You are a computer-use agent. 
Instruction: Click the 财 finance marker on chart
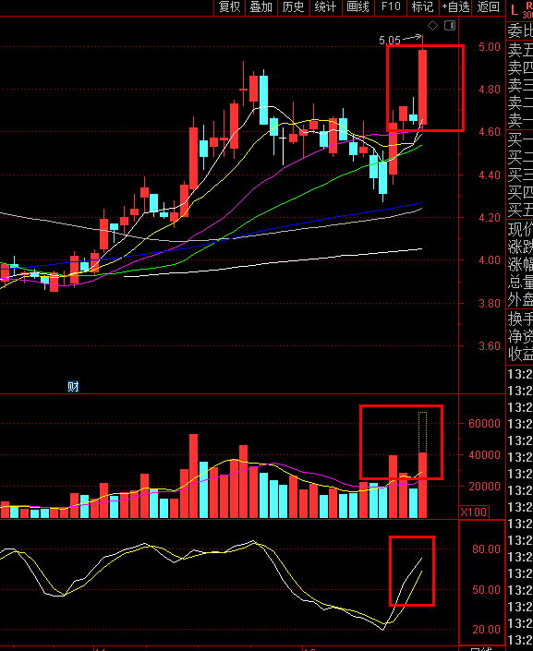73,387
